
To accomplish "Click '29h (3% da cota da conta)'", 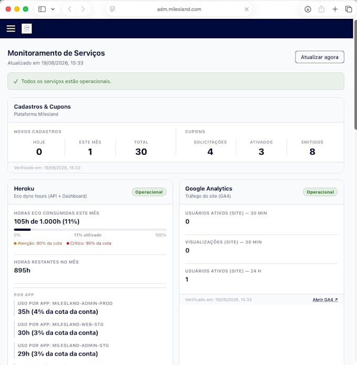I will click(x=58, y=353).
